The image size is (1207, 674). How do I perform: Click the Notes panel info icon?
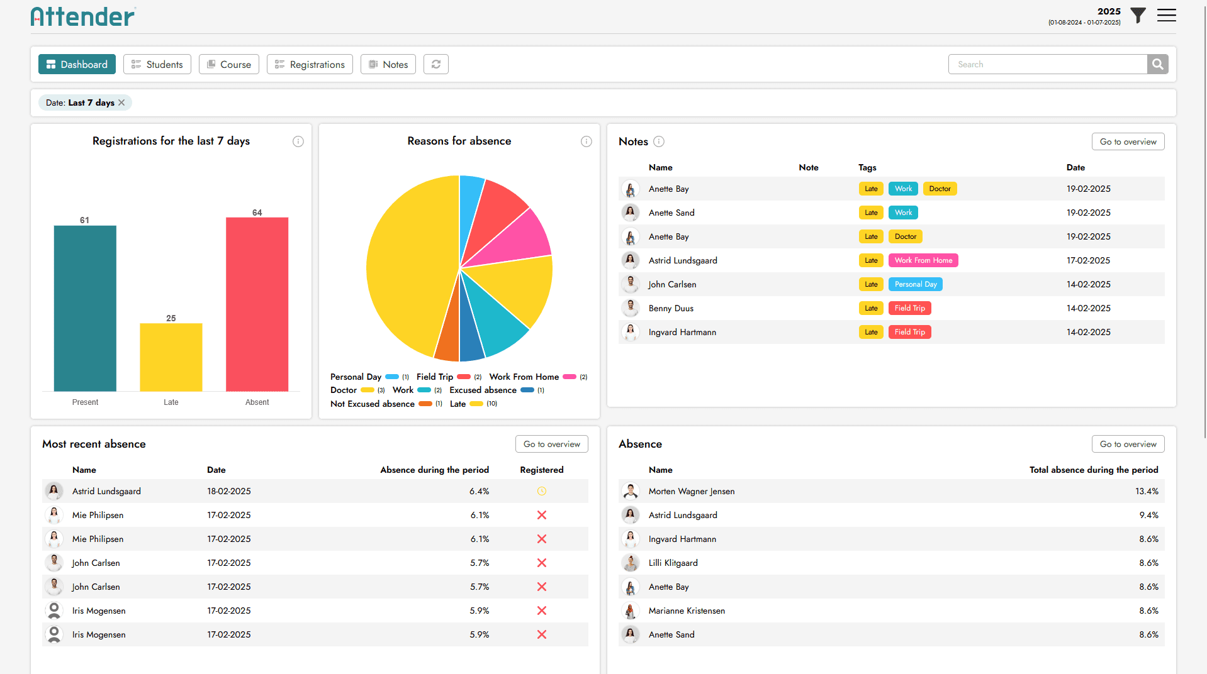tap(659, 141)
